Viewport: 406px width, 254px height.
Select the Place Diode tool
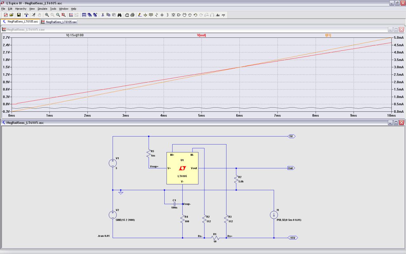click(x=173, y=15)
